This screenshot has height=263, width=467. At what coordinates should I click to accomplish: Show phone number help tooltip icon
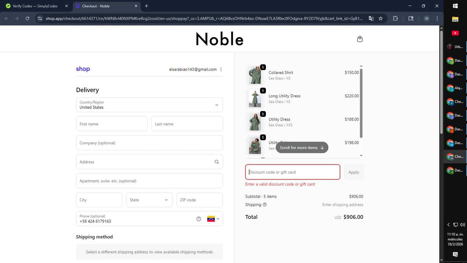pos(199,219)
